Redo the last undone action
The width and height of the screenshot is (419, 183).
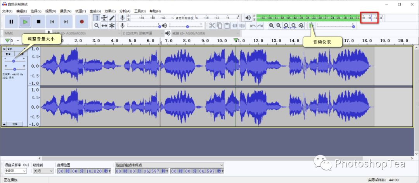(260, 26)
